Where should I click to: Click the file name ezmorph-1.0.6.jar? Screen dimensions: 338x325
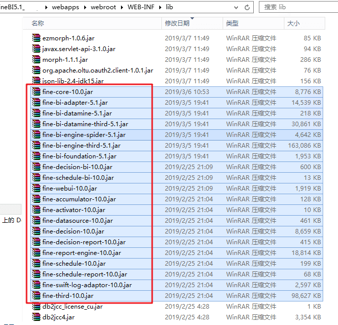(68, 38)
